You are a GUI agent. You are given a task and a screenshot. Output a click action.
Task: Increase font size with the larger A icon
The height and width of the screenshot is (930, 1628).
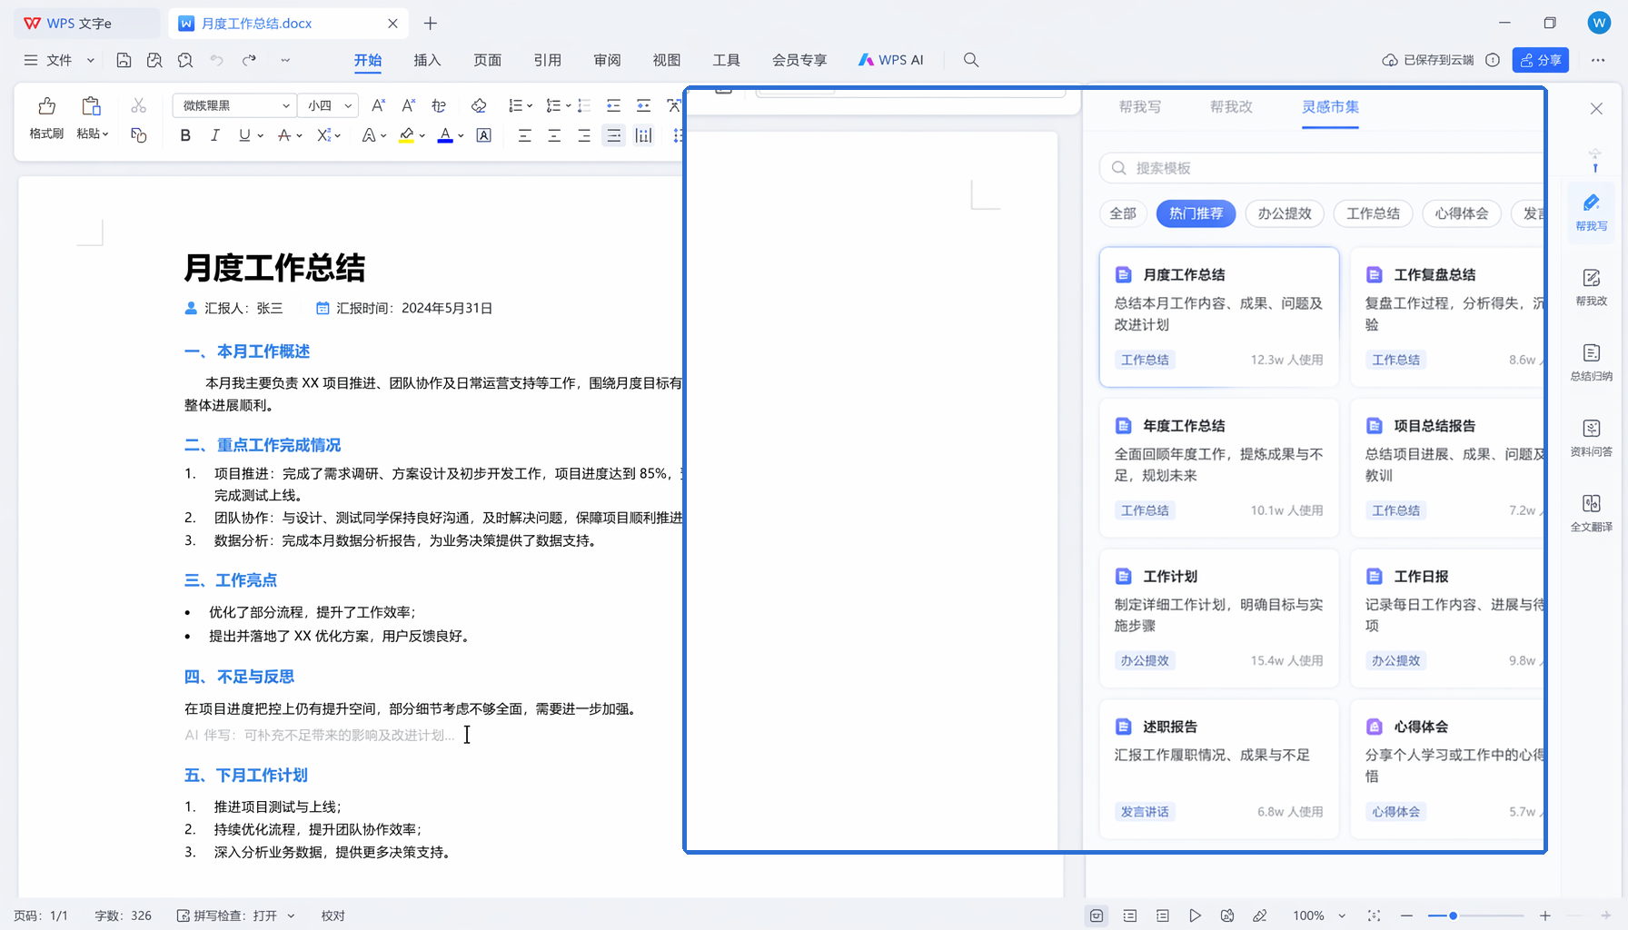point(379,105)
